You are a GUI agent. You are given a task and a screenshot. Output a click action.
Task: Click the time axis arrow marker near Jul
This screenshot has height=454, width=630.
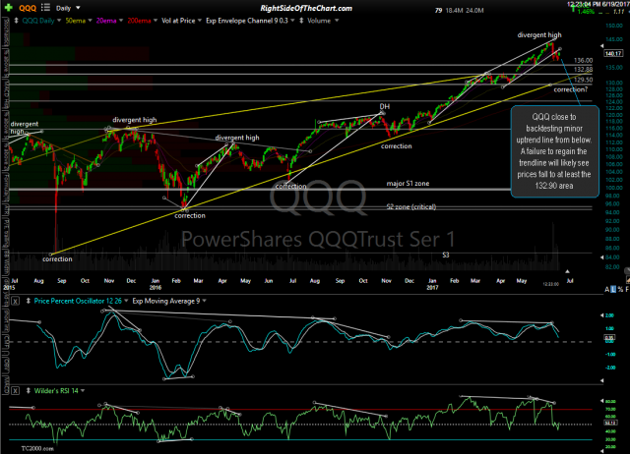pyautogui.click(x=567, y=271)
